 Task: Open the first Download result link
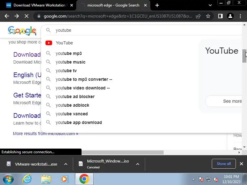point(27,55)
